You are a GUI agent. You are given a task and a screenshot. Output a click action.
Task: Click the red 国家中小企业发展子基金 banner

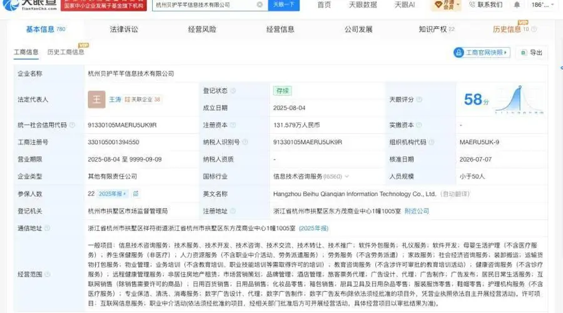tap(104, 4)
